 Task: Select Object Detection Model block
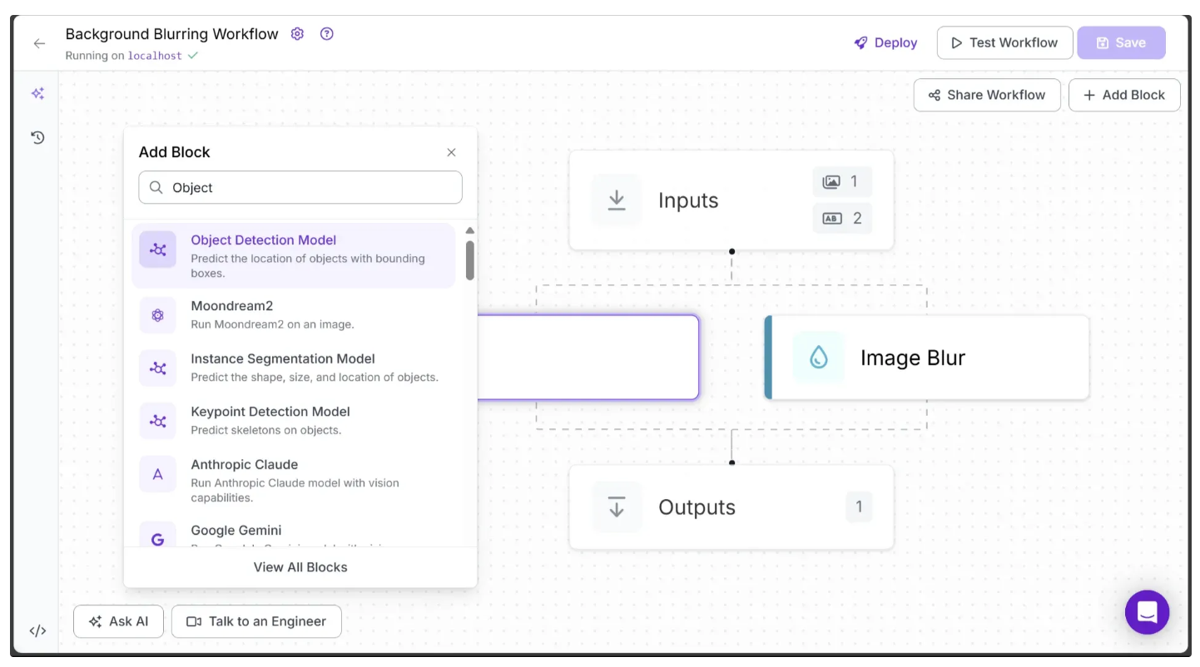[x=294, y=255]
